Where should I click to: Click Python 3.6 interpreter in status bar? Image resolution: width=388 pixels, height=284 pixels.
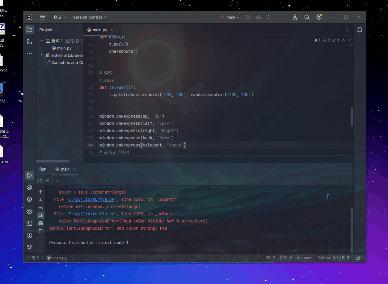point(334,258)
